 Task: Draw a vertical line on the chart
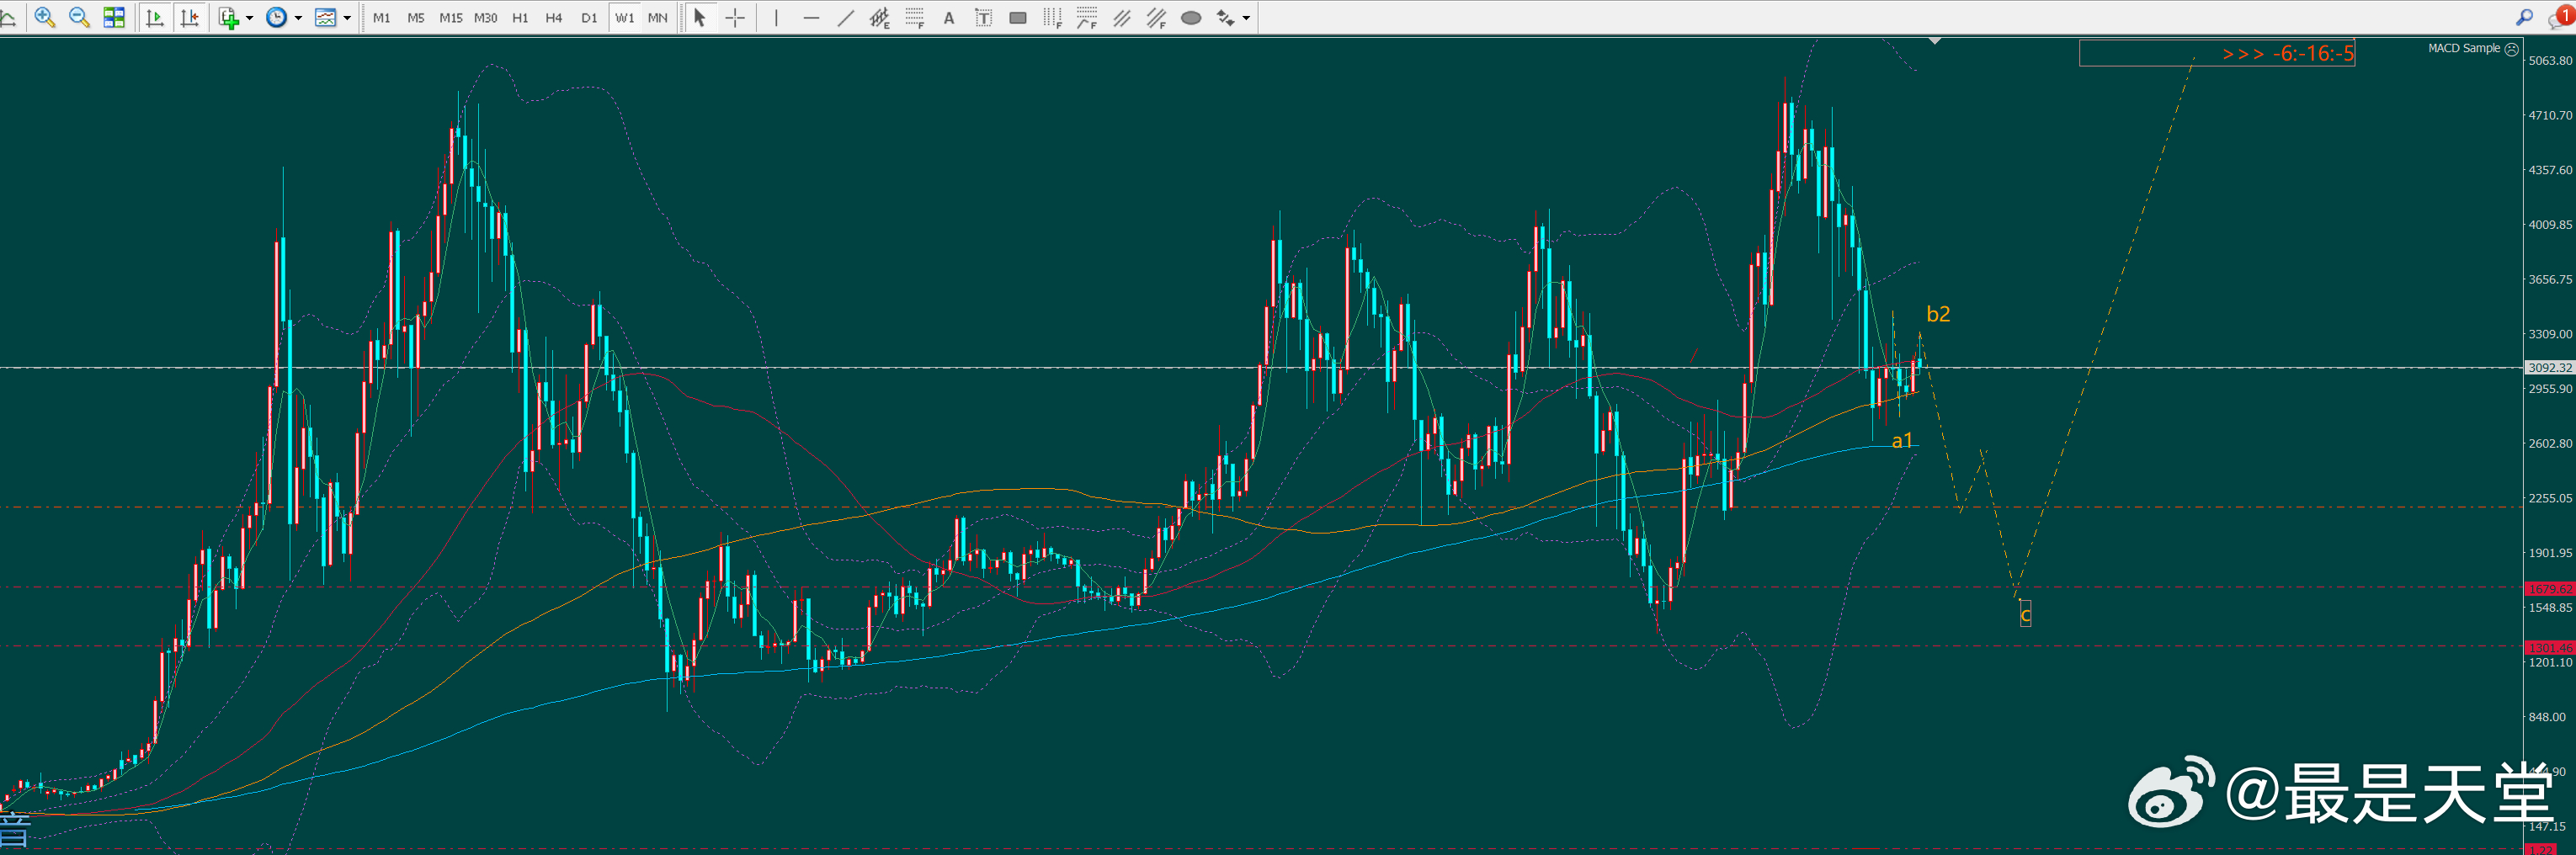pyautogui.click(x=776, y=17)
